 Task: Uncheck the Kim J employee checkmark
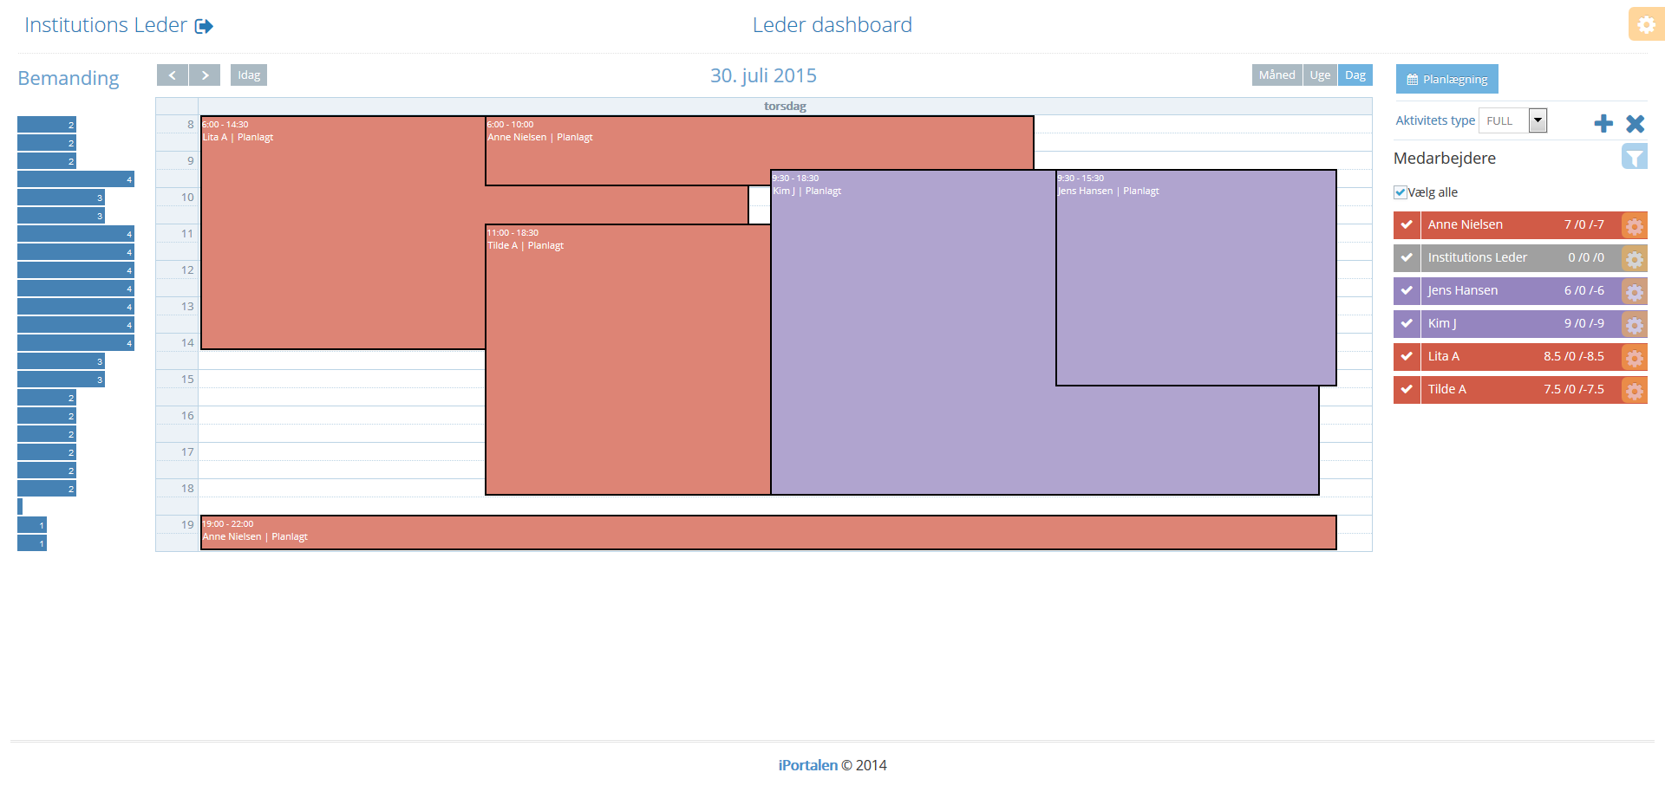pyautogui.click(x=1407, y=323)
